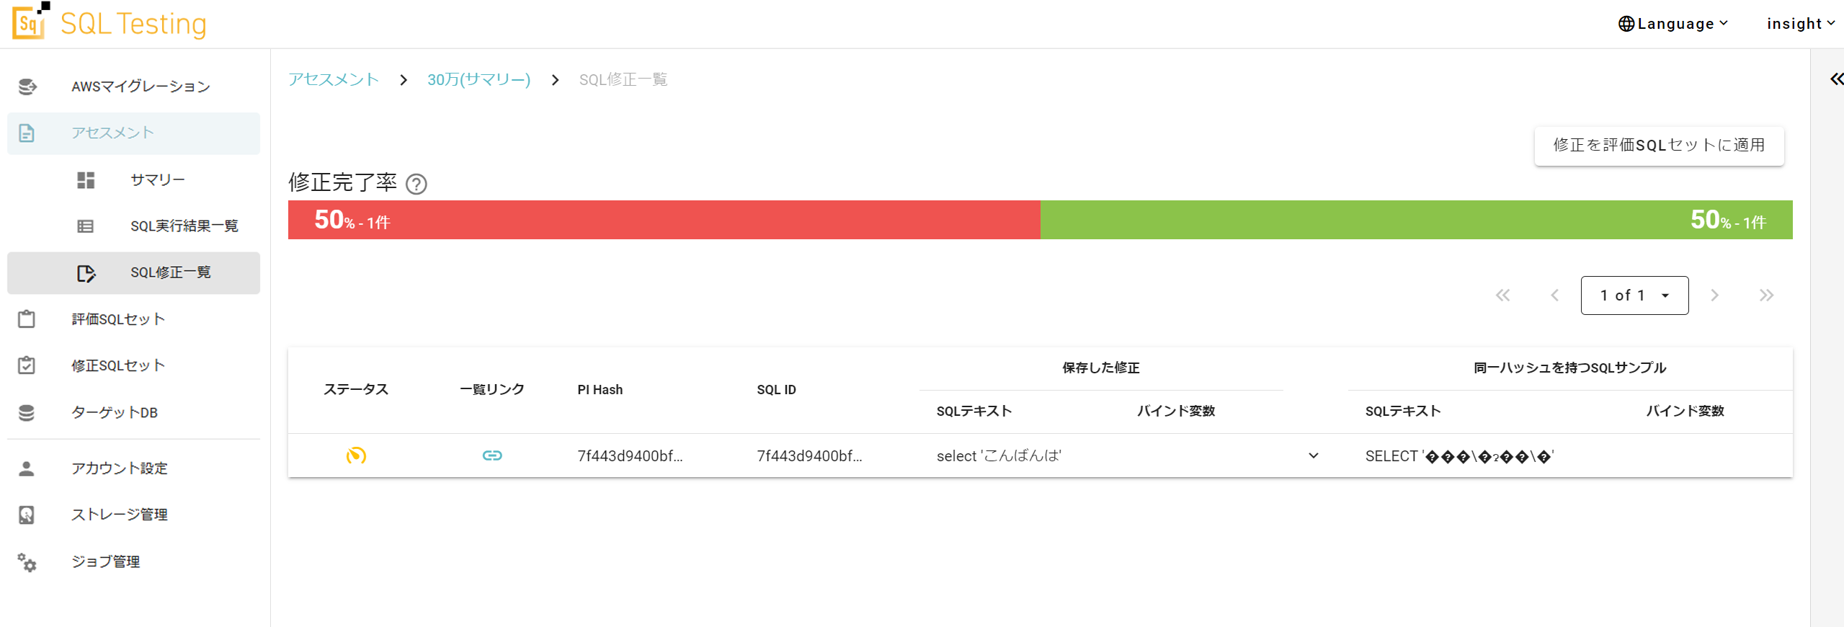The width and height of the screenshot is (1844, 627).
Task: Open ストレージ管理 menu item
Action: (133, 515)
